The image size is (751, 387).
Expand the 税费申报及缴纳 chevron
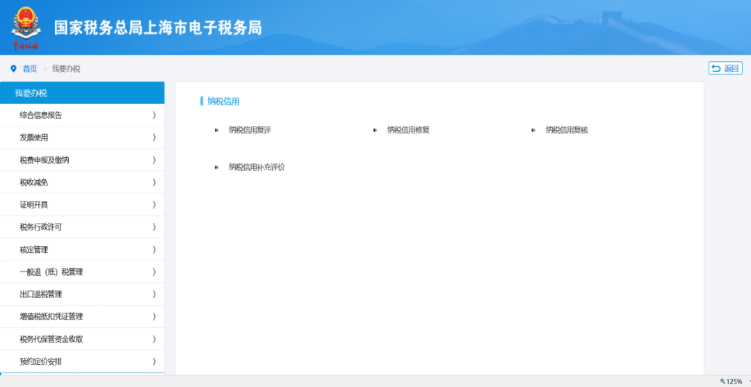point(154,160)
